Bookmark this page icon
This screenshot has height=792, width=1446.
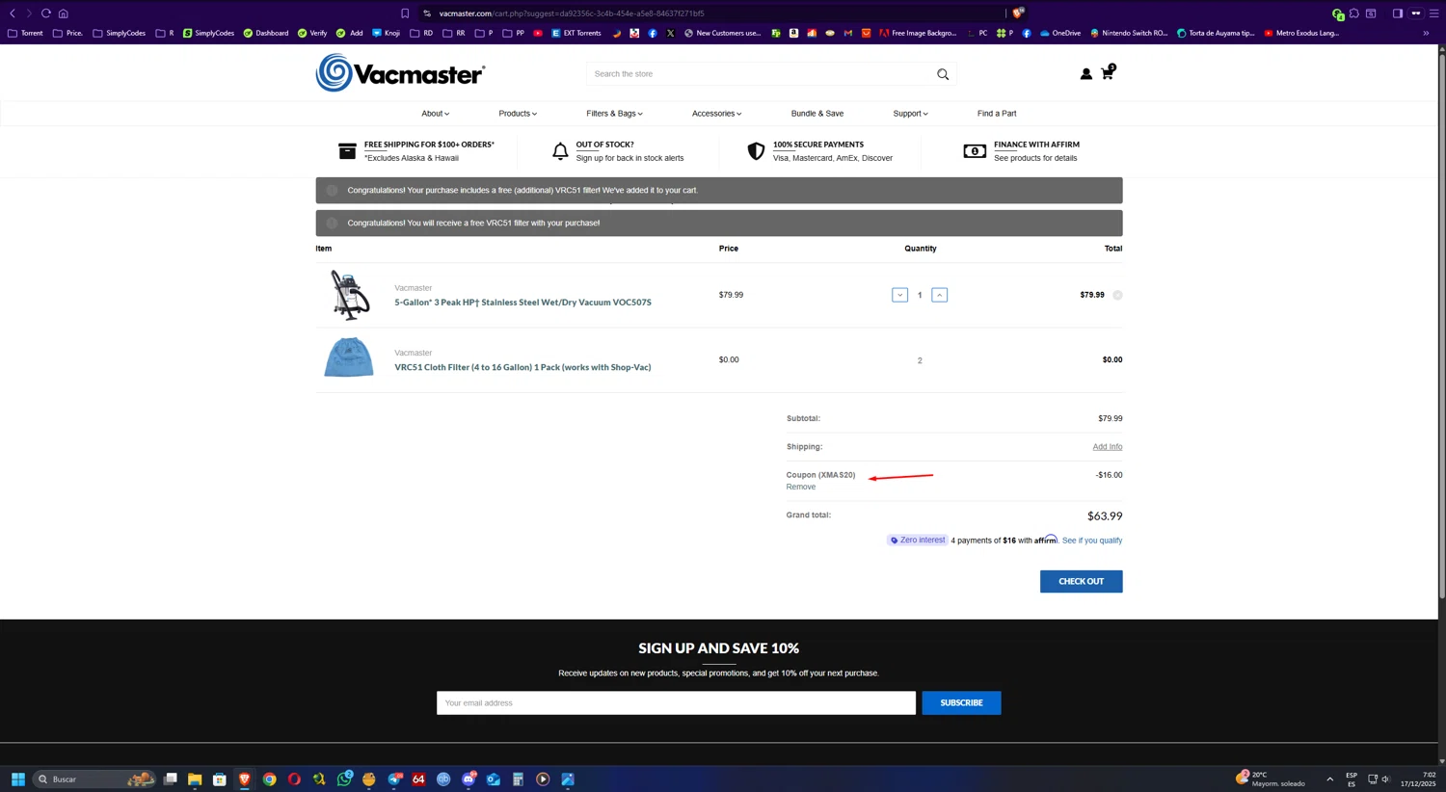click(x=405, y=13)
